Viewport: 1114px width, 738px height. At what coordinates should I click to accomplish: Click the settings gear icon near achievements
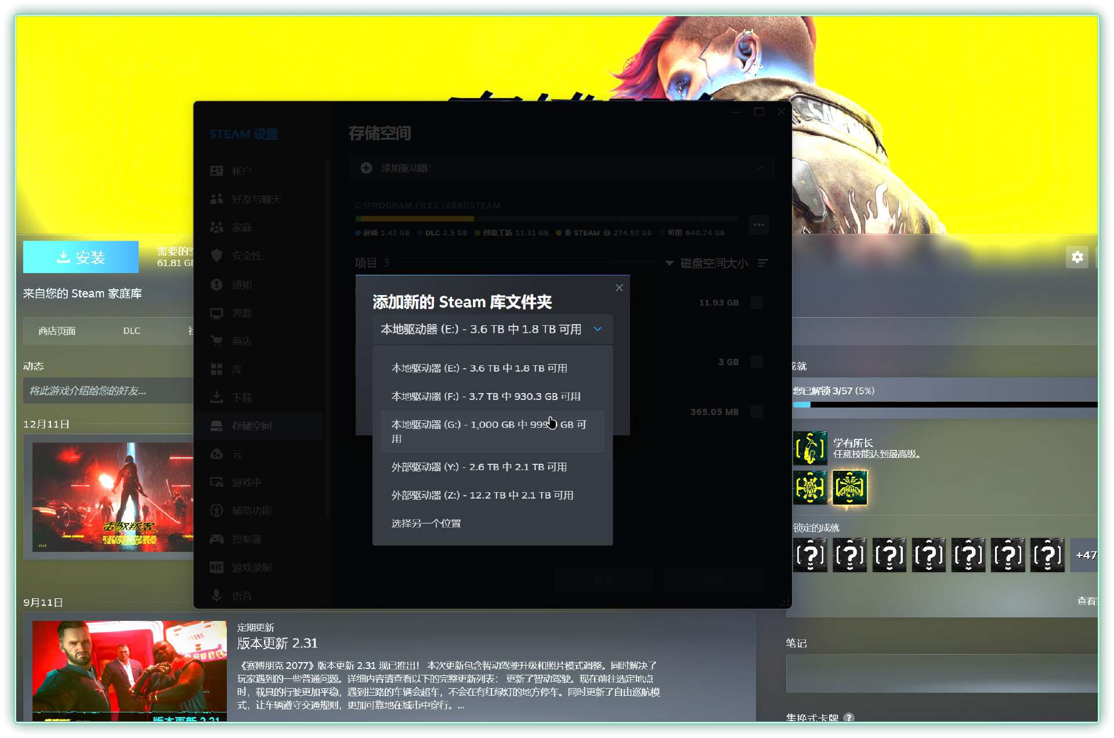(1077, 257)
